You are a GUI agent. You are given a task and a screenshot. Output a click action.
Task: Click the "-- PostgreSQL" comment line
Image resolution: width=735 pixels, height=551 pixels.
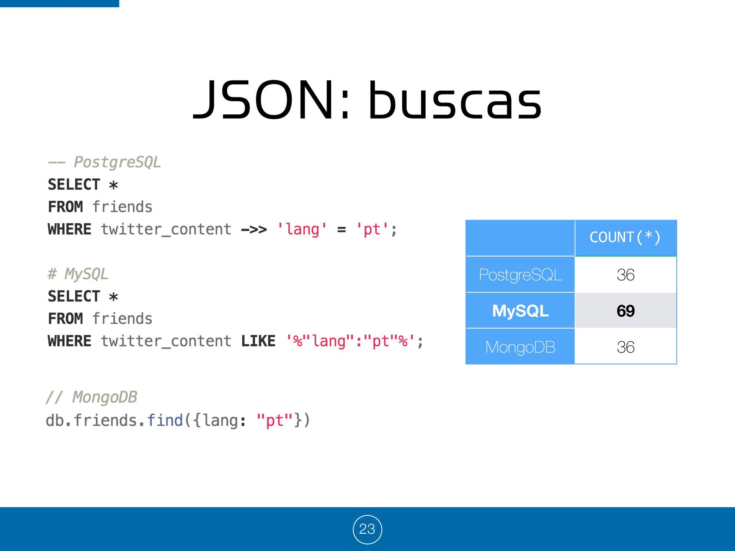(x=104, y=162)
